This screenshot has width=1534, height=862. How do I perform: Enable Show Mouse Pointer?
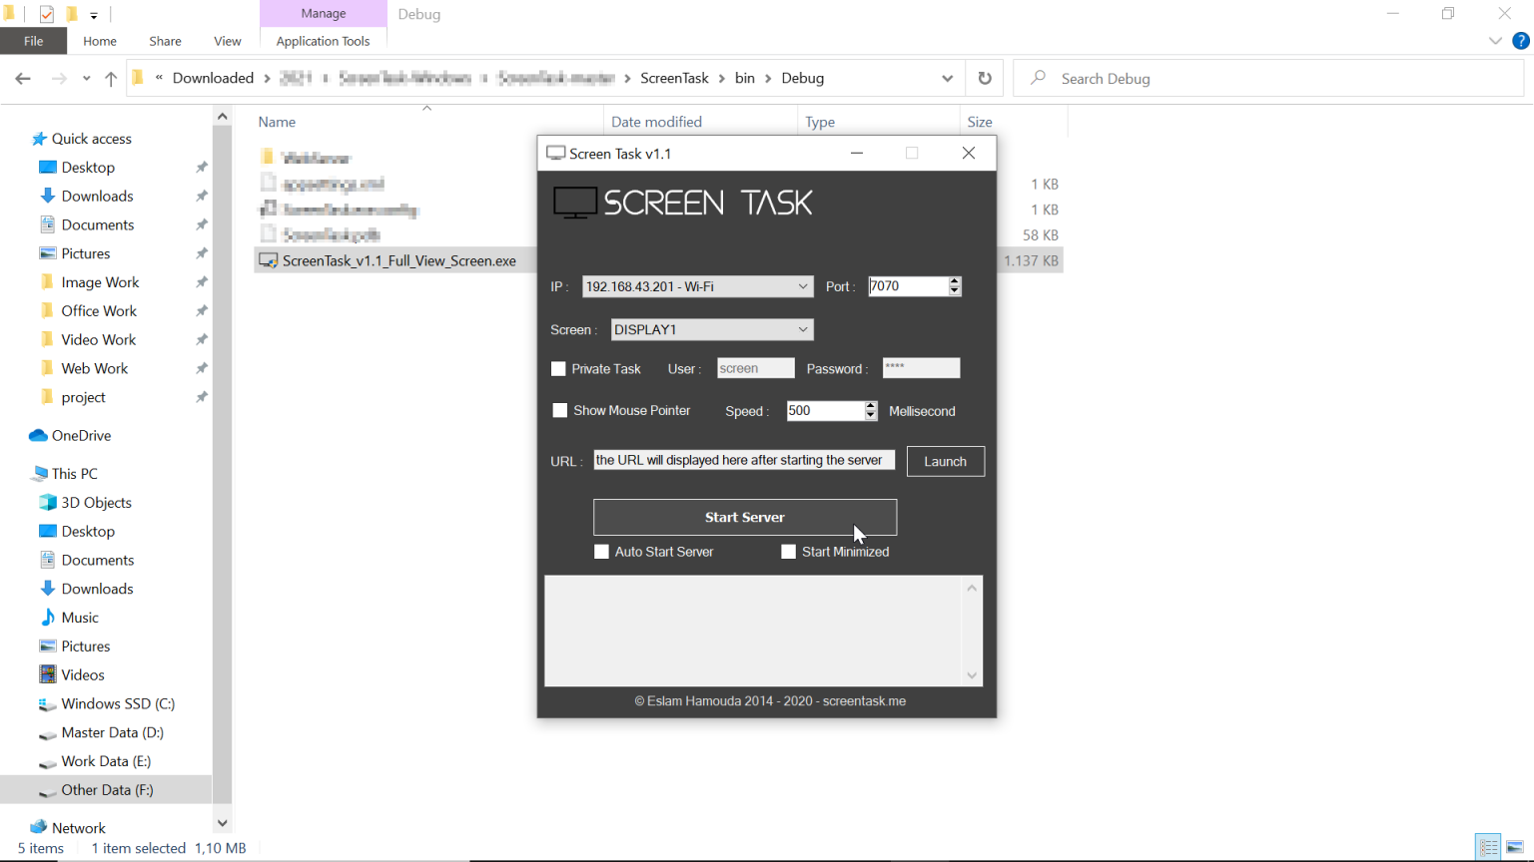pos(559,410)
